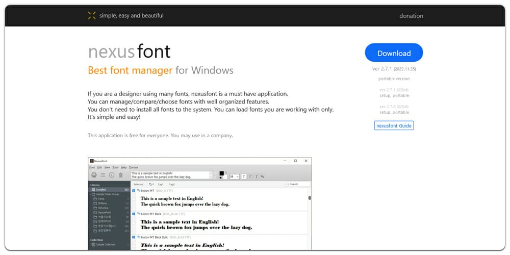The height and width of the screenshot is (255, 510).
Task: Open the tag icon dropdown
Action: tap(151, 185)
